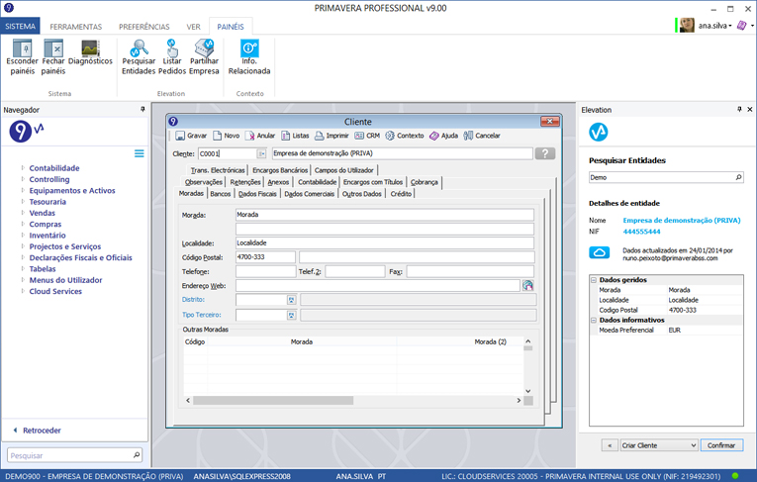Expand Tesouraria tree node

click(22, 201)
